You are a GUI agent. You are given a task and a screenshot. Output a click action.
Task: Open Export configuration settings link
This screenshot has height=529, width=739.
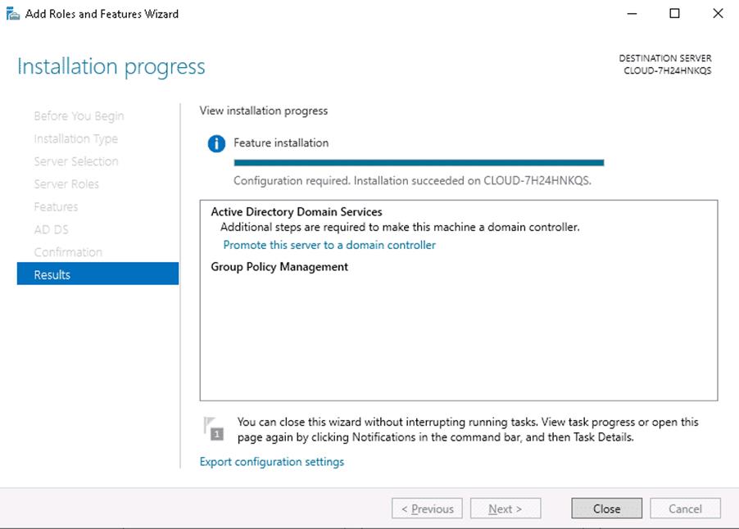point(272,462)
